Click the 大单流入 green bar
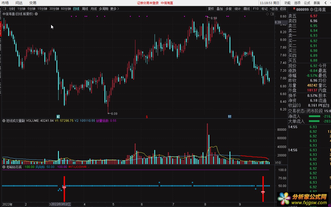Image resolution: width=331 pixels, height=207 pixels. 314,121
